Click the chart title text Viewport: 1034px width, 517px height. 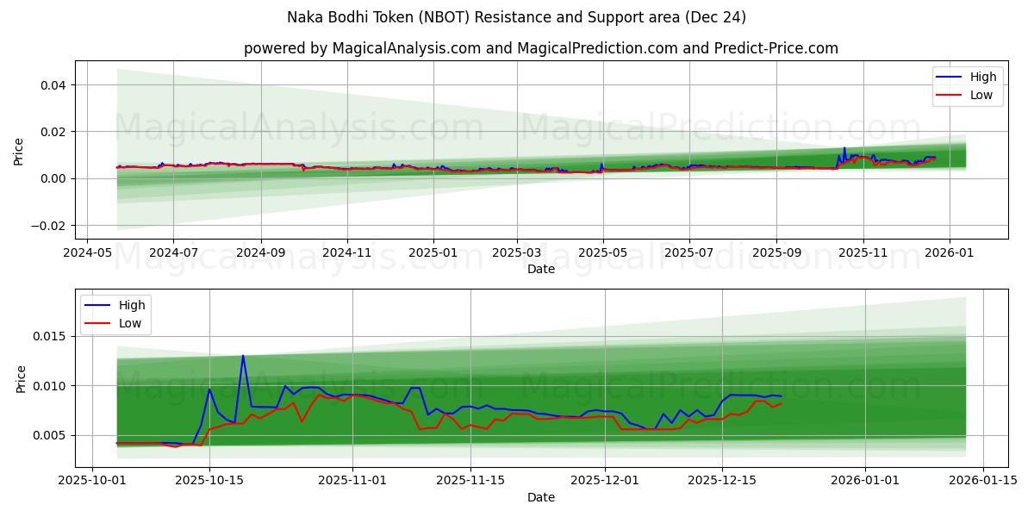point(517,14)
